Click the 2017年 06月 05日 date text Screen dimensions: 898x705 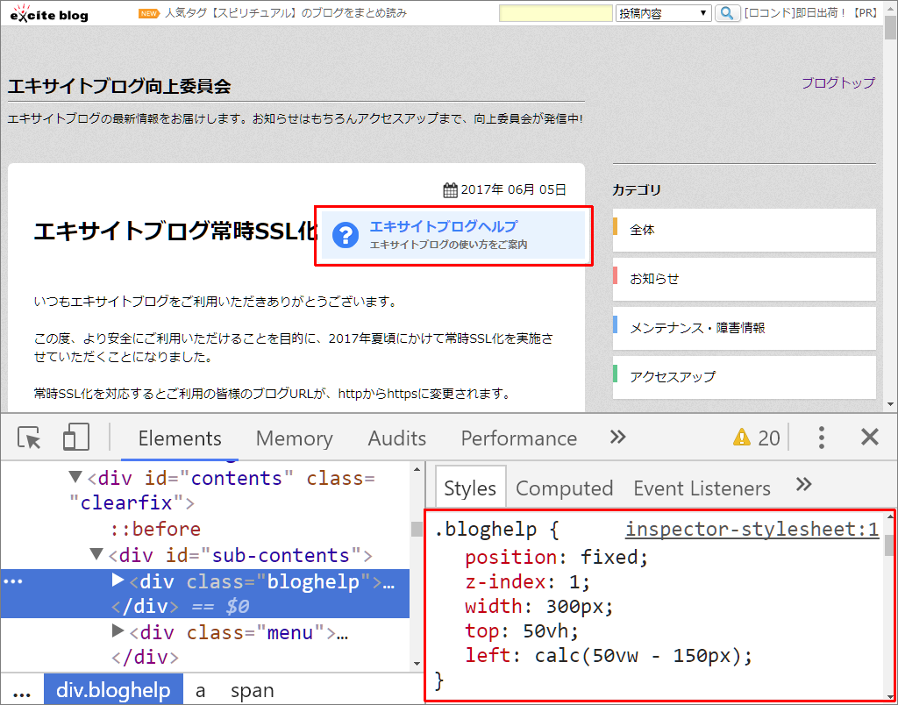pos(513,189)
